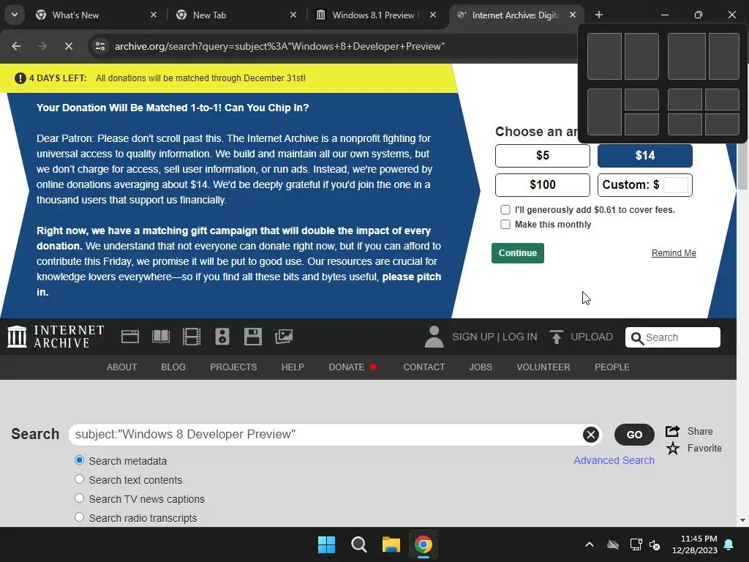
Task: Open Windows Start menu
Action: point(327,544)
